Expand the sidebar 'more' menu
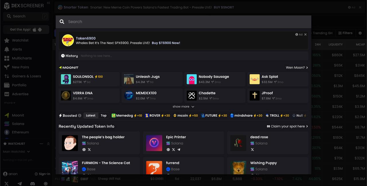Viewport: 367px width, 186px height. [x=9, y=103]
